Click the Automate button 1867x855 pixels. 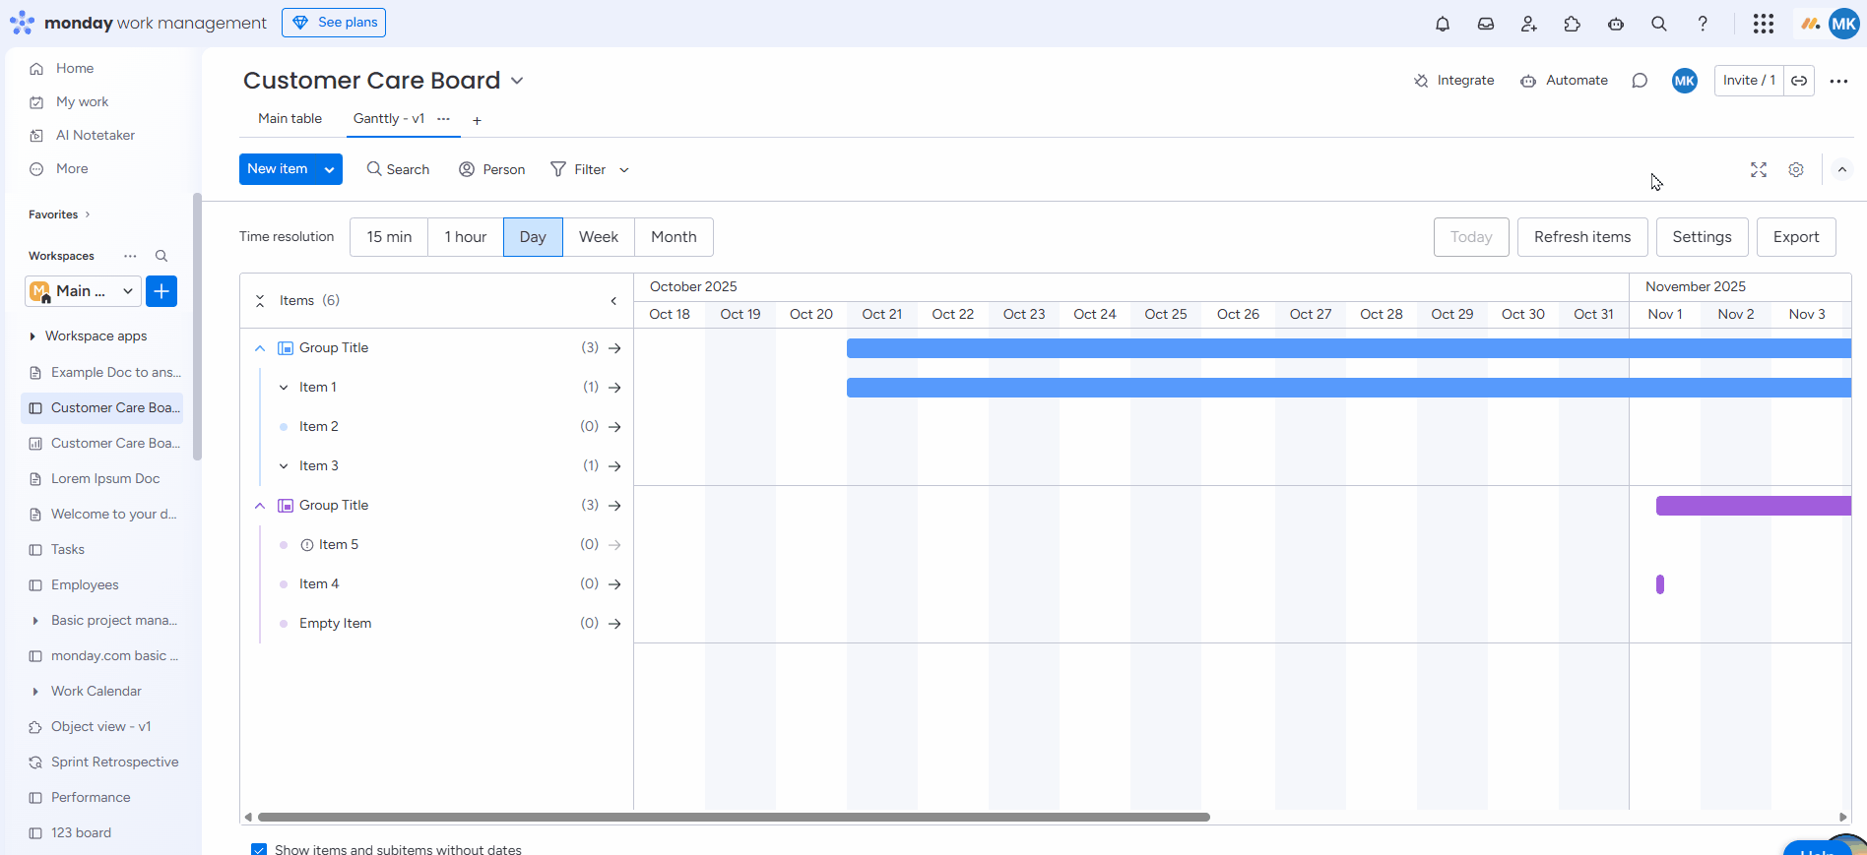(x=1564, y=81)
